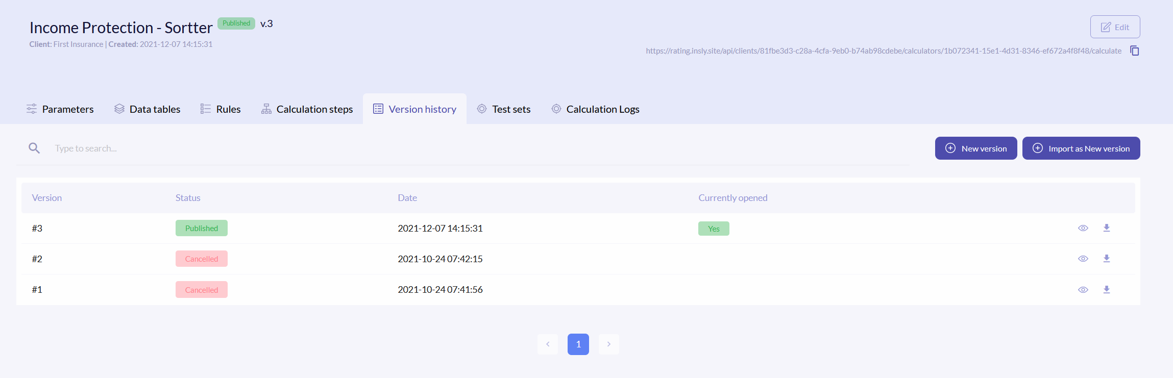The height and width of the screenshot is (378, 1173).
Task: Open the Calculation Logs tab
Action: tap(596, 109)
